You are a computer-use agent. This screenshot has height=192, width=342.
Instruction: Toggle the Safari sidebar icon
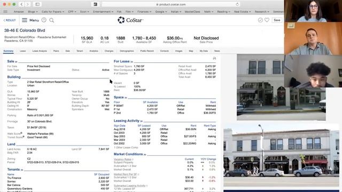[x=37, y=4]
